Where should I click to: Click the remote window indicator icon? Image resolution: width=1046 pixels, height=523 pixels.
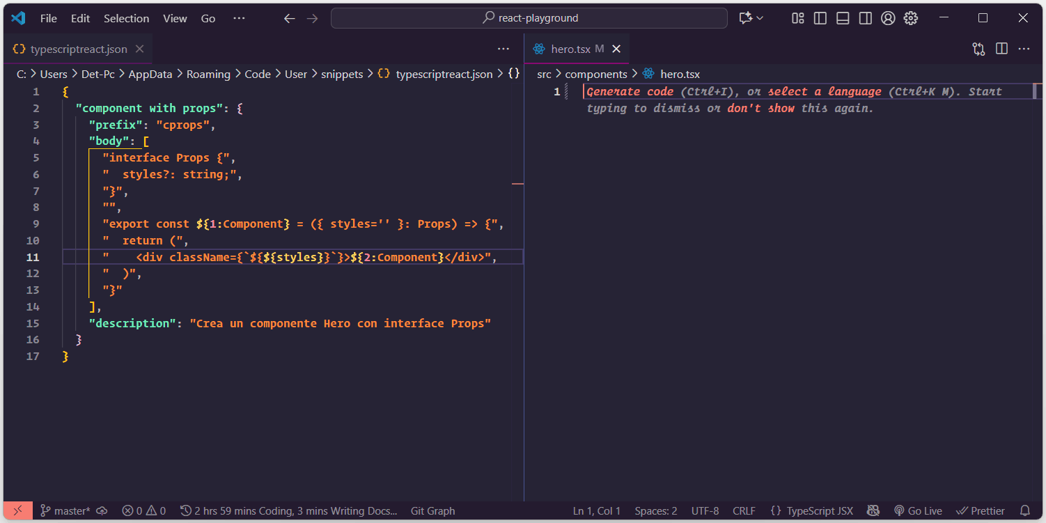(x=17, y=511)
